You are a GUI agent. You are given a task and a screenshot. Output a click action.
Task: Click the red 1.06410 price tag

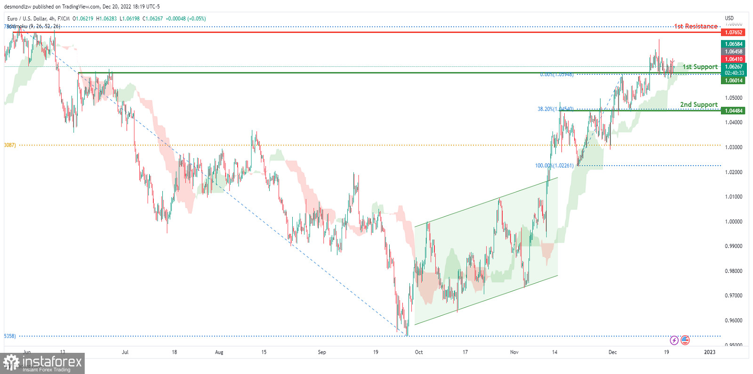point(733,59)
